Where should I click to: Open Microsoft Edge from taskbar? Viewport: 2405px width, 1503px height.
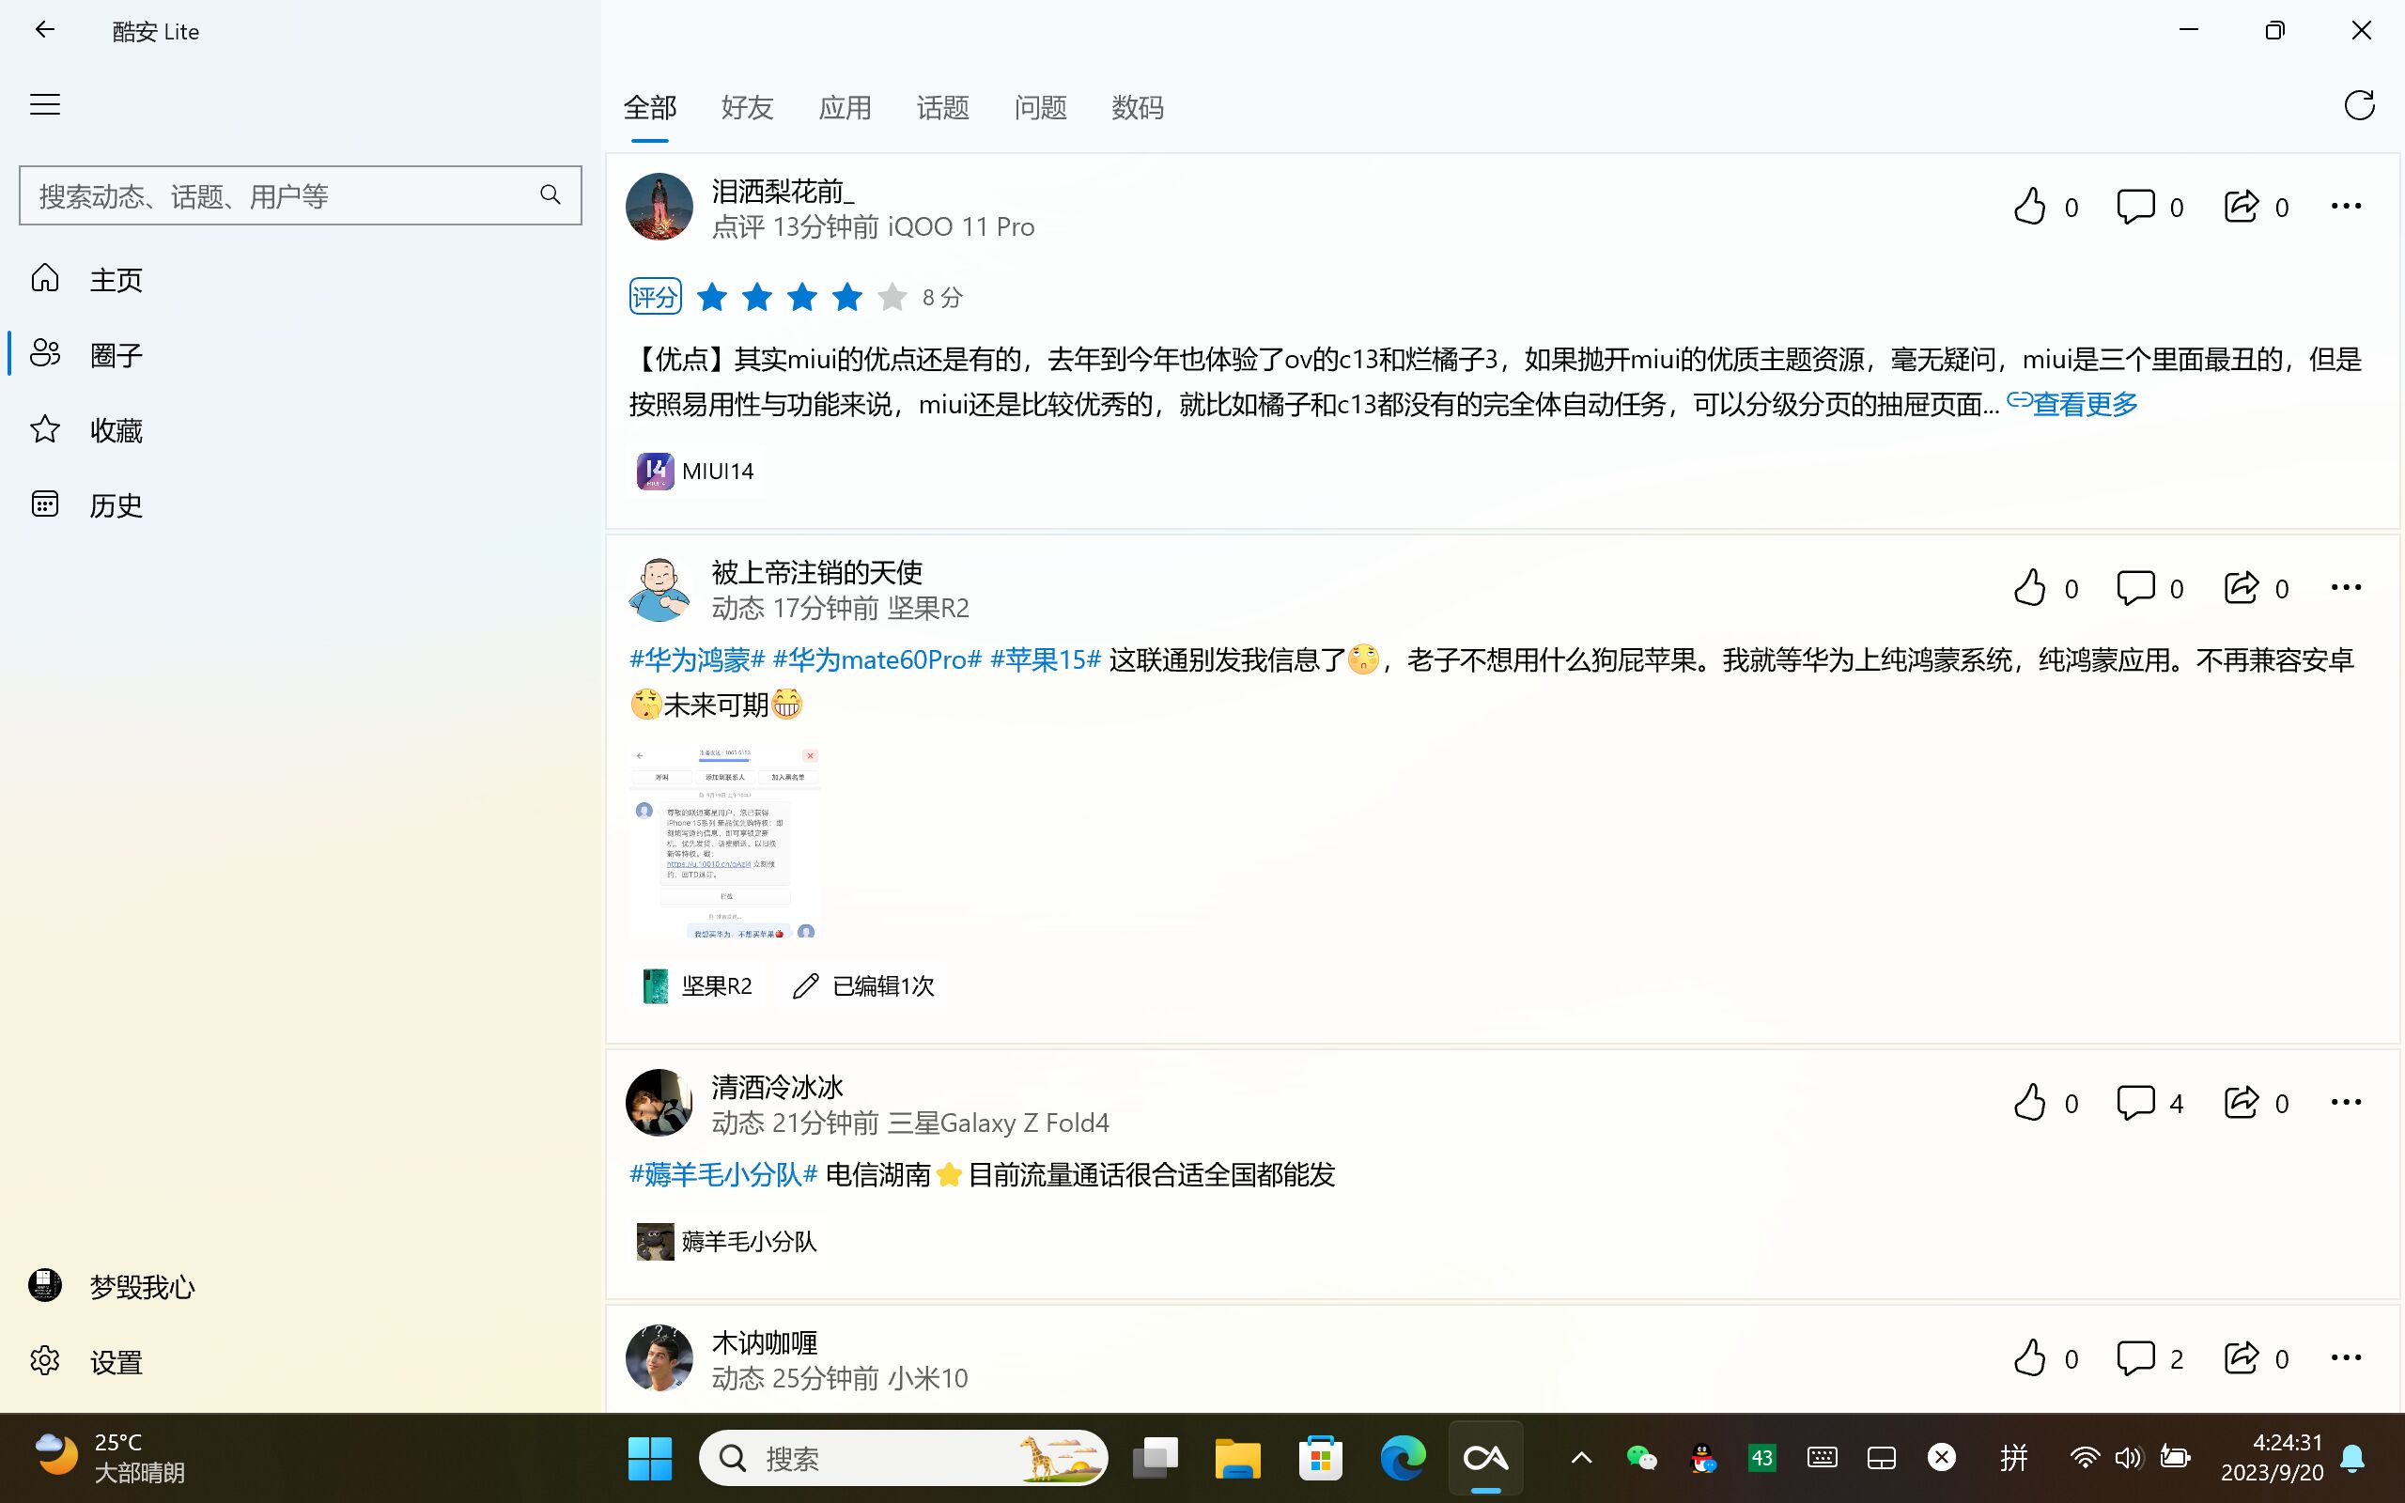pyautogui.click(x=1403, y=1458)
